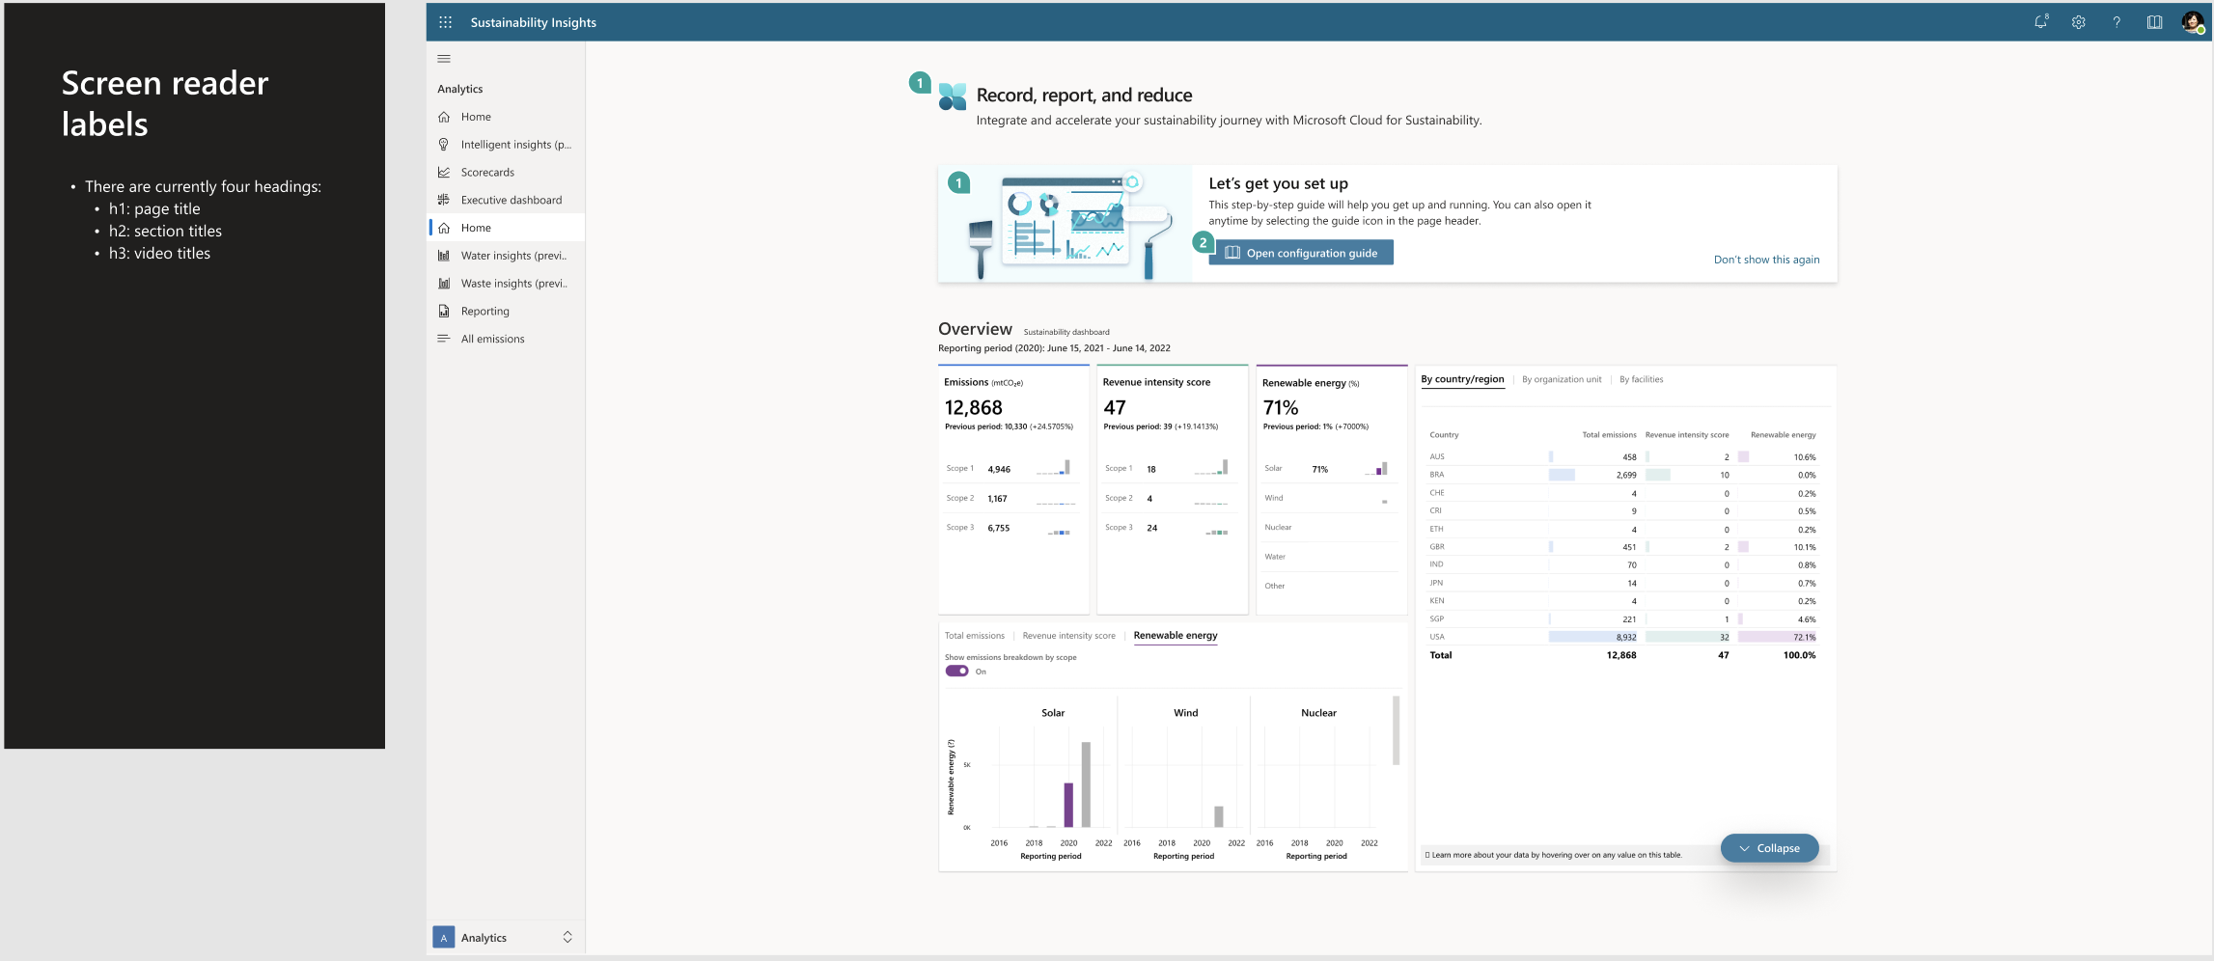This screenshot has height=961, width=2214.
Task: Click the USA row in country table
Action: tap(1622, 637)
